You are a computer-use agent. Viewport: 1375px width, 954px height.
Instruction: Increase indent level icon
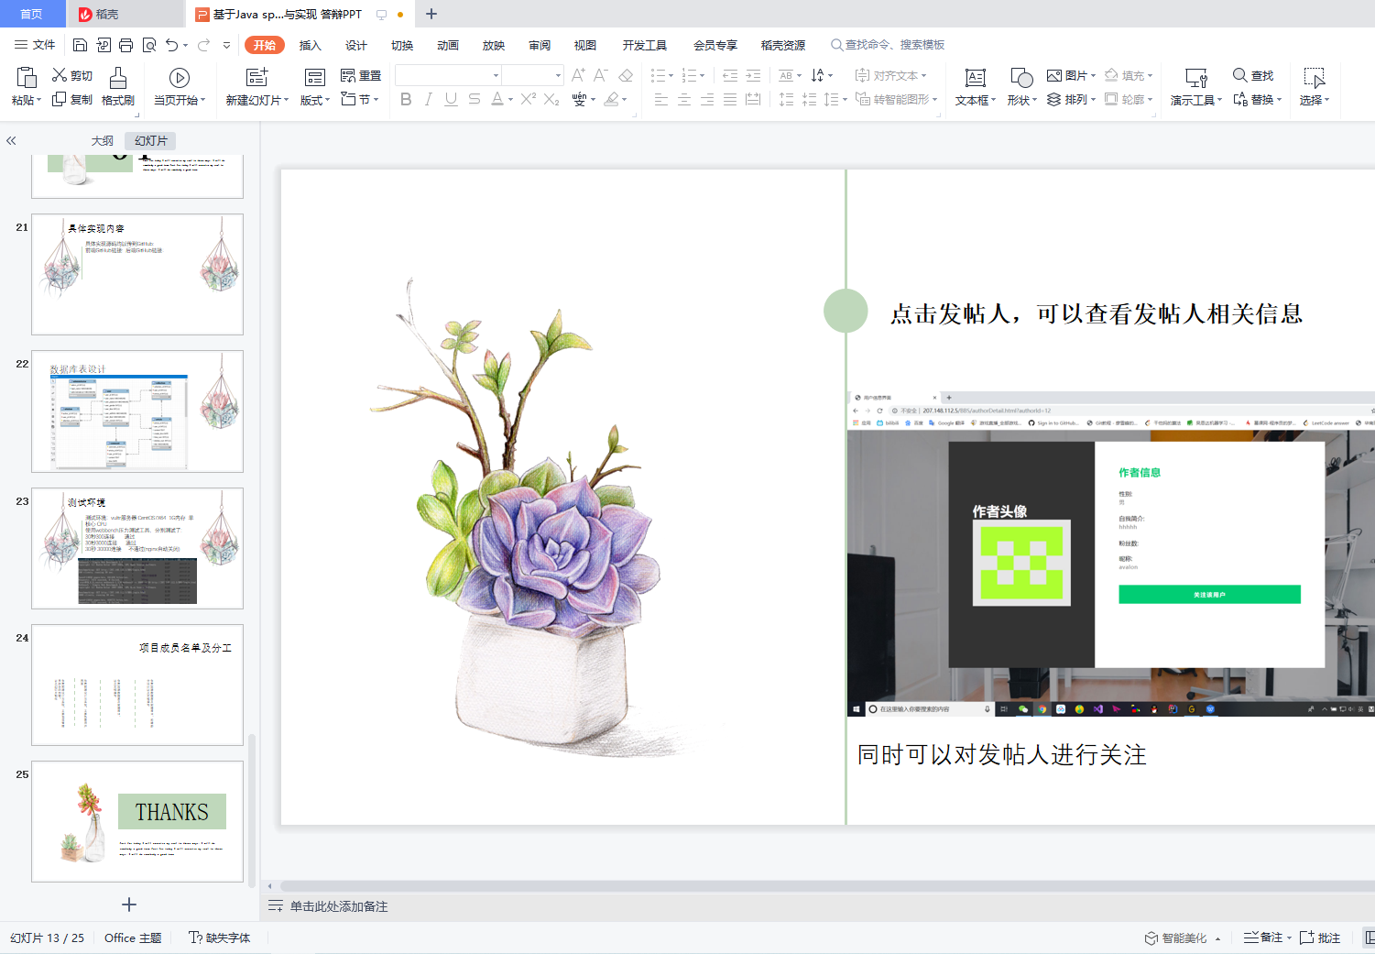pos(753,75)
